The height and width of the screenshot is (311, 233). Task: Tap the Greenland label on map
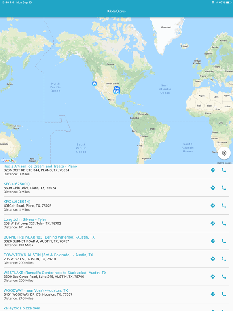coord(166,27)
